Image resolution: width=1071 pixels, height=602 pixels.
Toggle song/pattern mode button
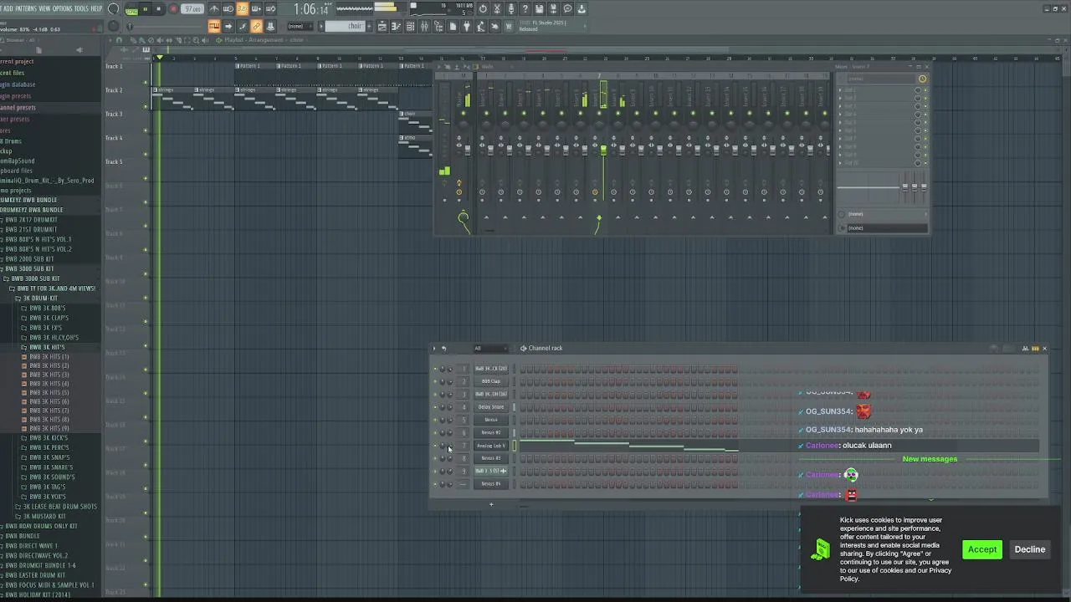(131, 9)
